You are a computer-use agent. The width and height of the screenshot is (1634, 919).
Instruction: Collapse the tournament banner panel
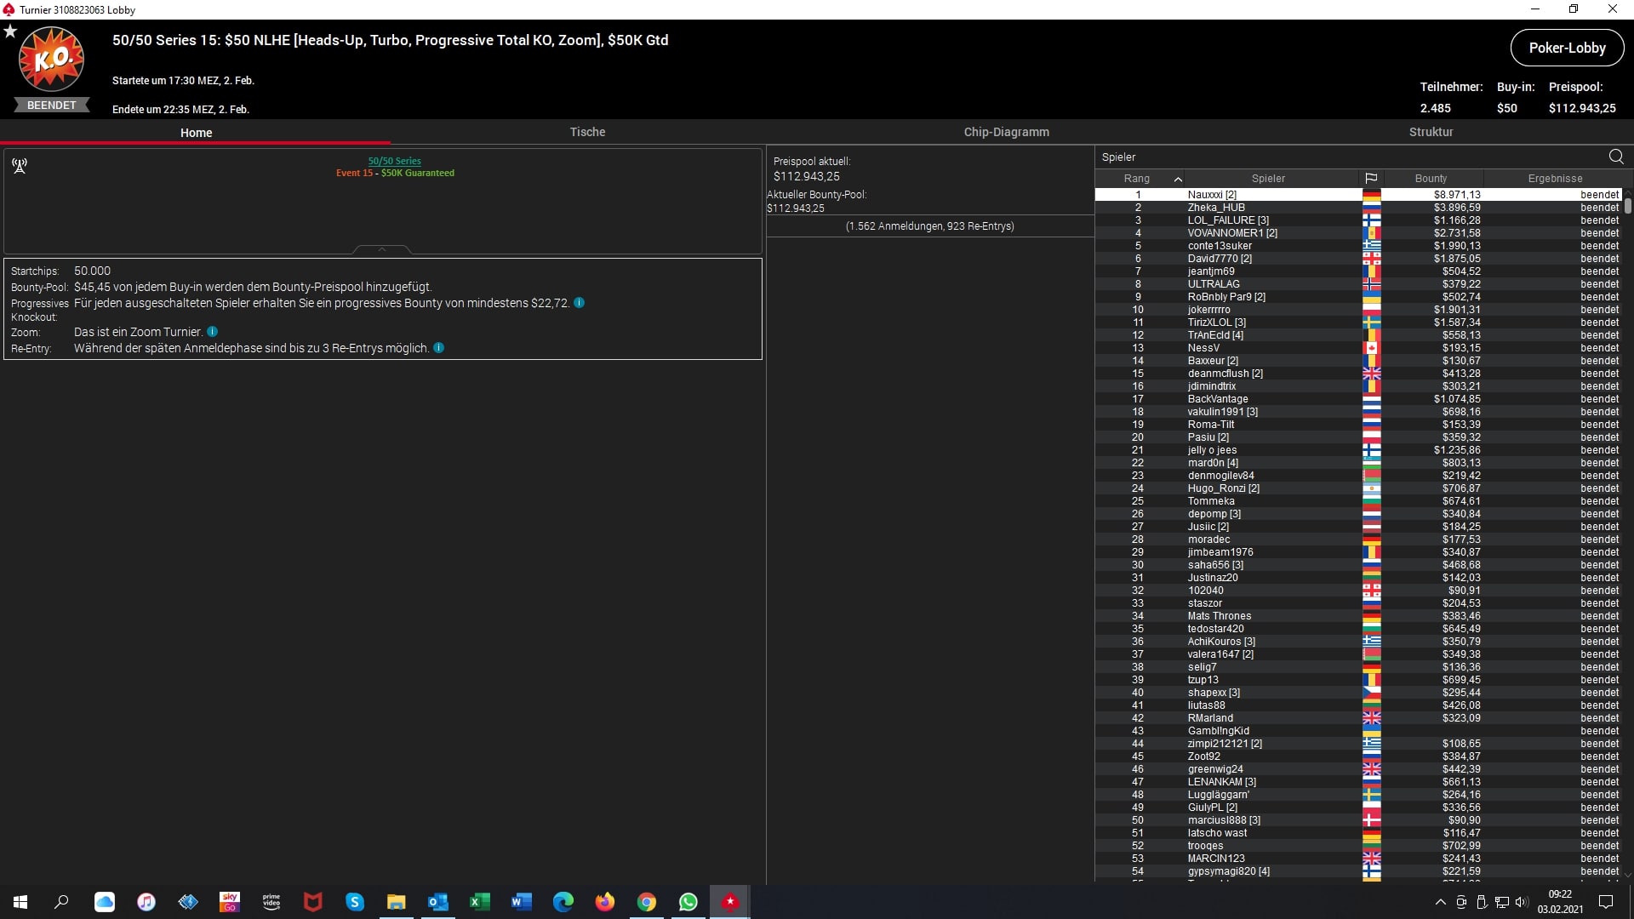[382, 249]
